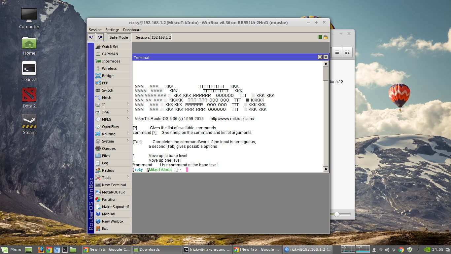Adjust the slider in the right panel

tap(337, 214)
